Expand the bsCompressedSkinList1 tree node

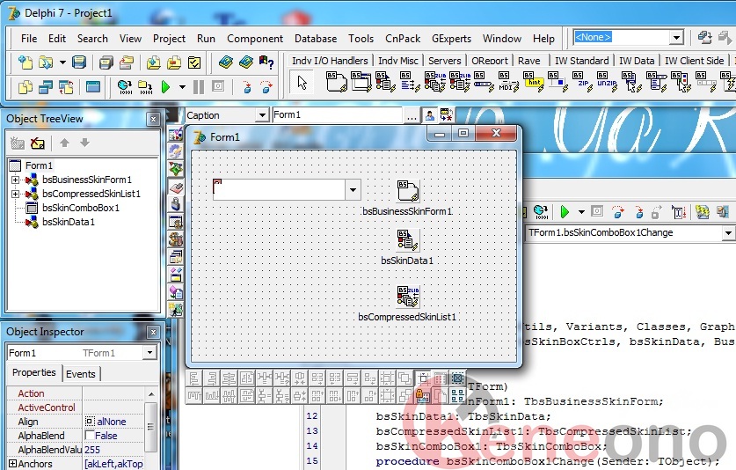click(x=15, y=194)
